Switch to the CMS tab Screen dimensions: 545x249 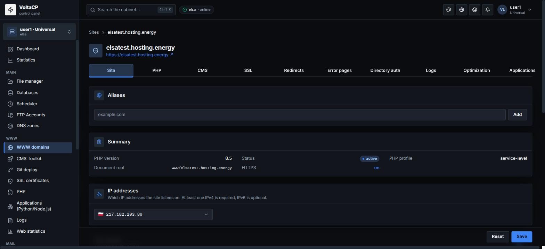coord(202,70)
